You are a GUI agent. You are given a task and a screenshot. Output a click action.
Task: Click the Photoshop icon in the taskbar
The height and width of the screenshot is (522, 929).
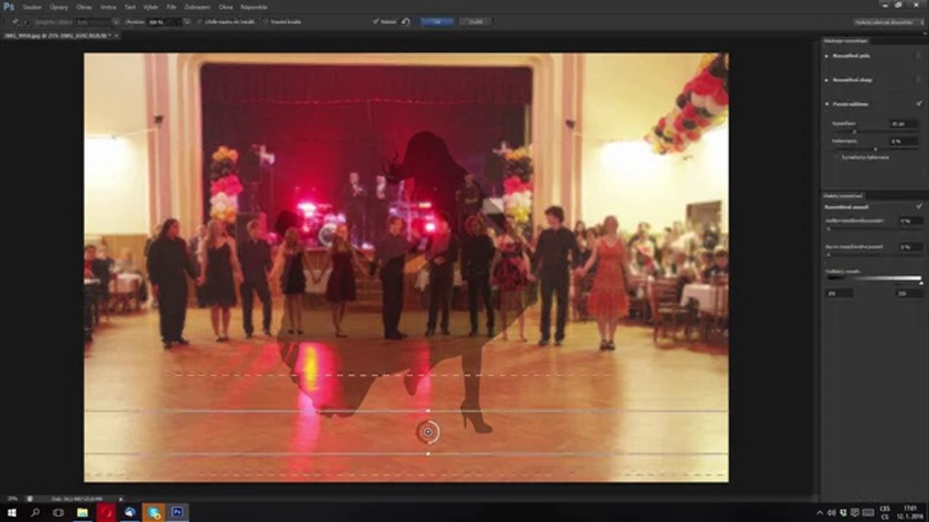(177, 513)
